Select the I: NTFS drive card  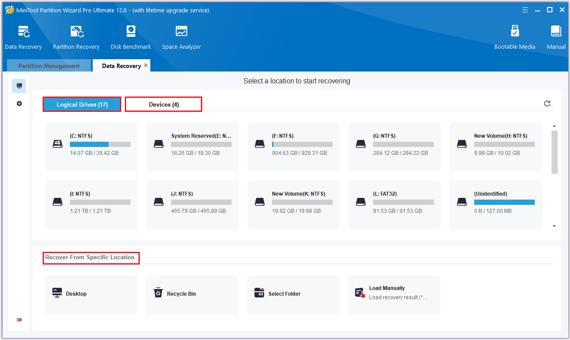tap(91, 205)
